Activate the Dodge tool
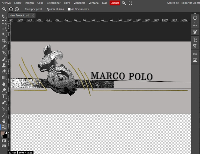 click(x=4, y=90)
